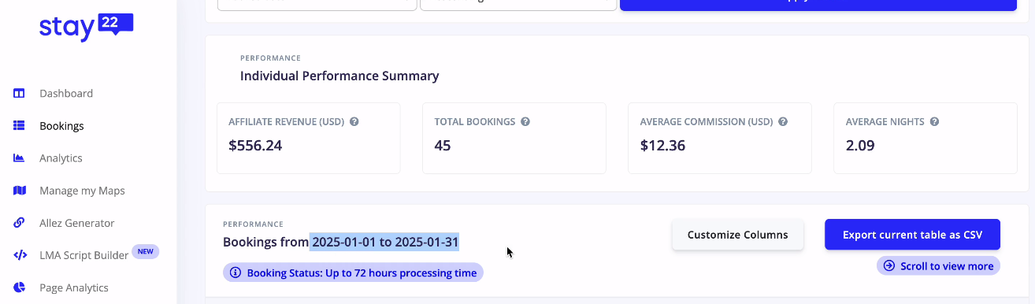Click help icon beside Average Nights
Image resolution: width=1035 pixels, height=304 pixels.
coord(934,122)
